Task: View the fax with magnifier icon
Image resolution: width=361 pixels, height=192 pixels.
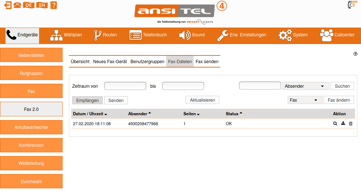Action: 335,124
